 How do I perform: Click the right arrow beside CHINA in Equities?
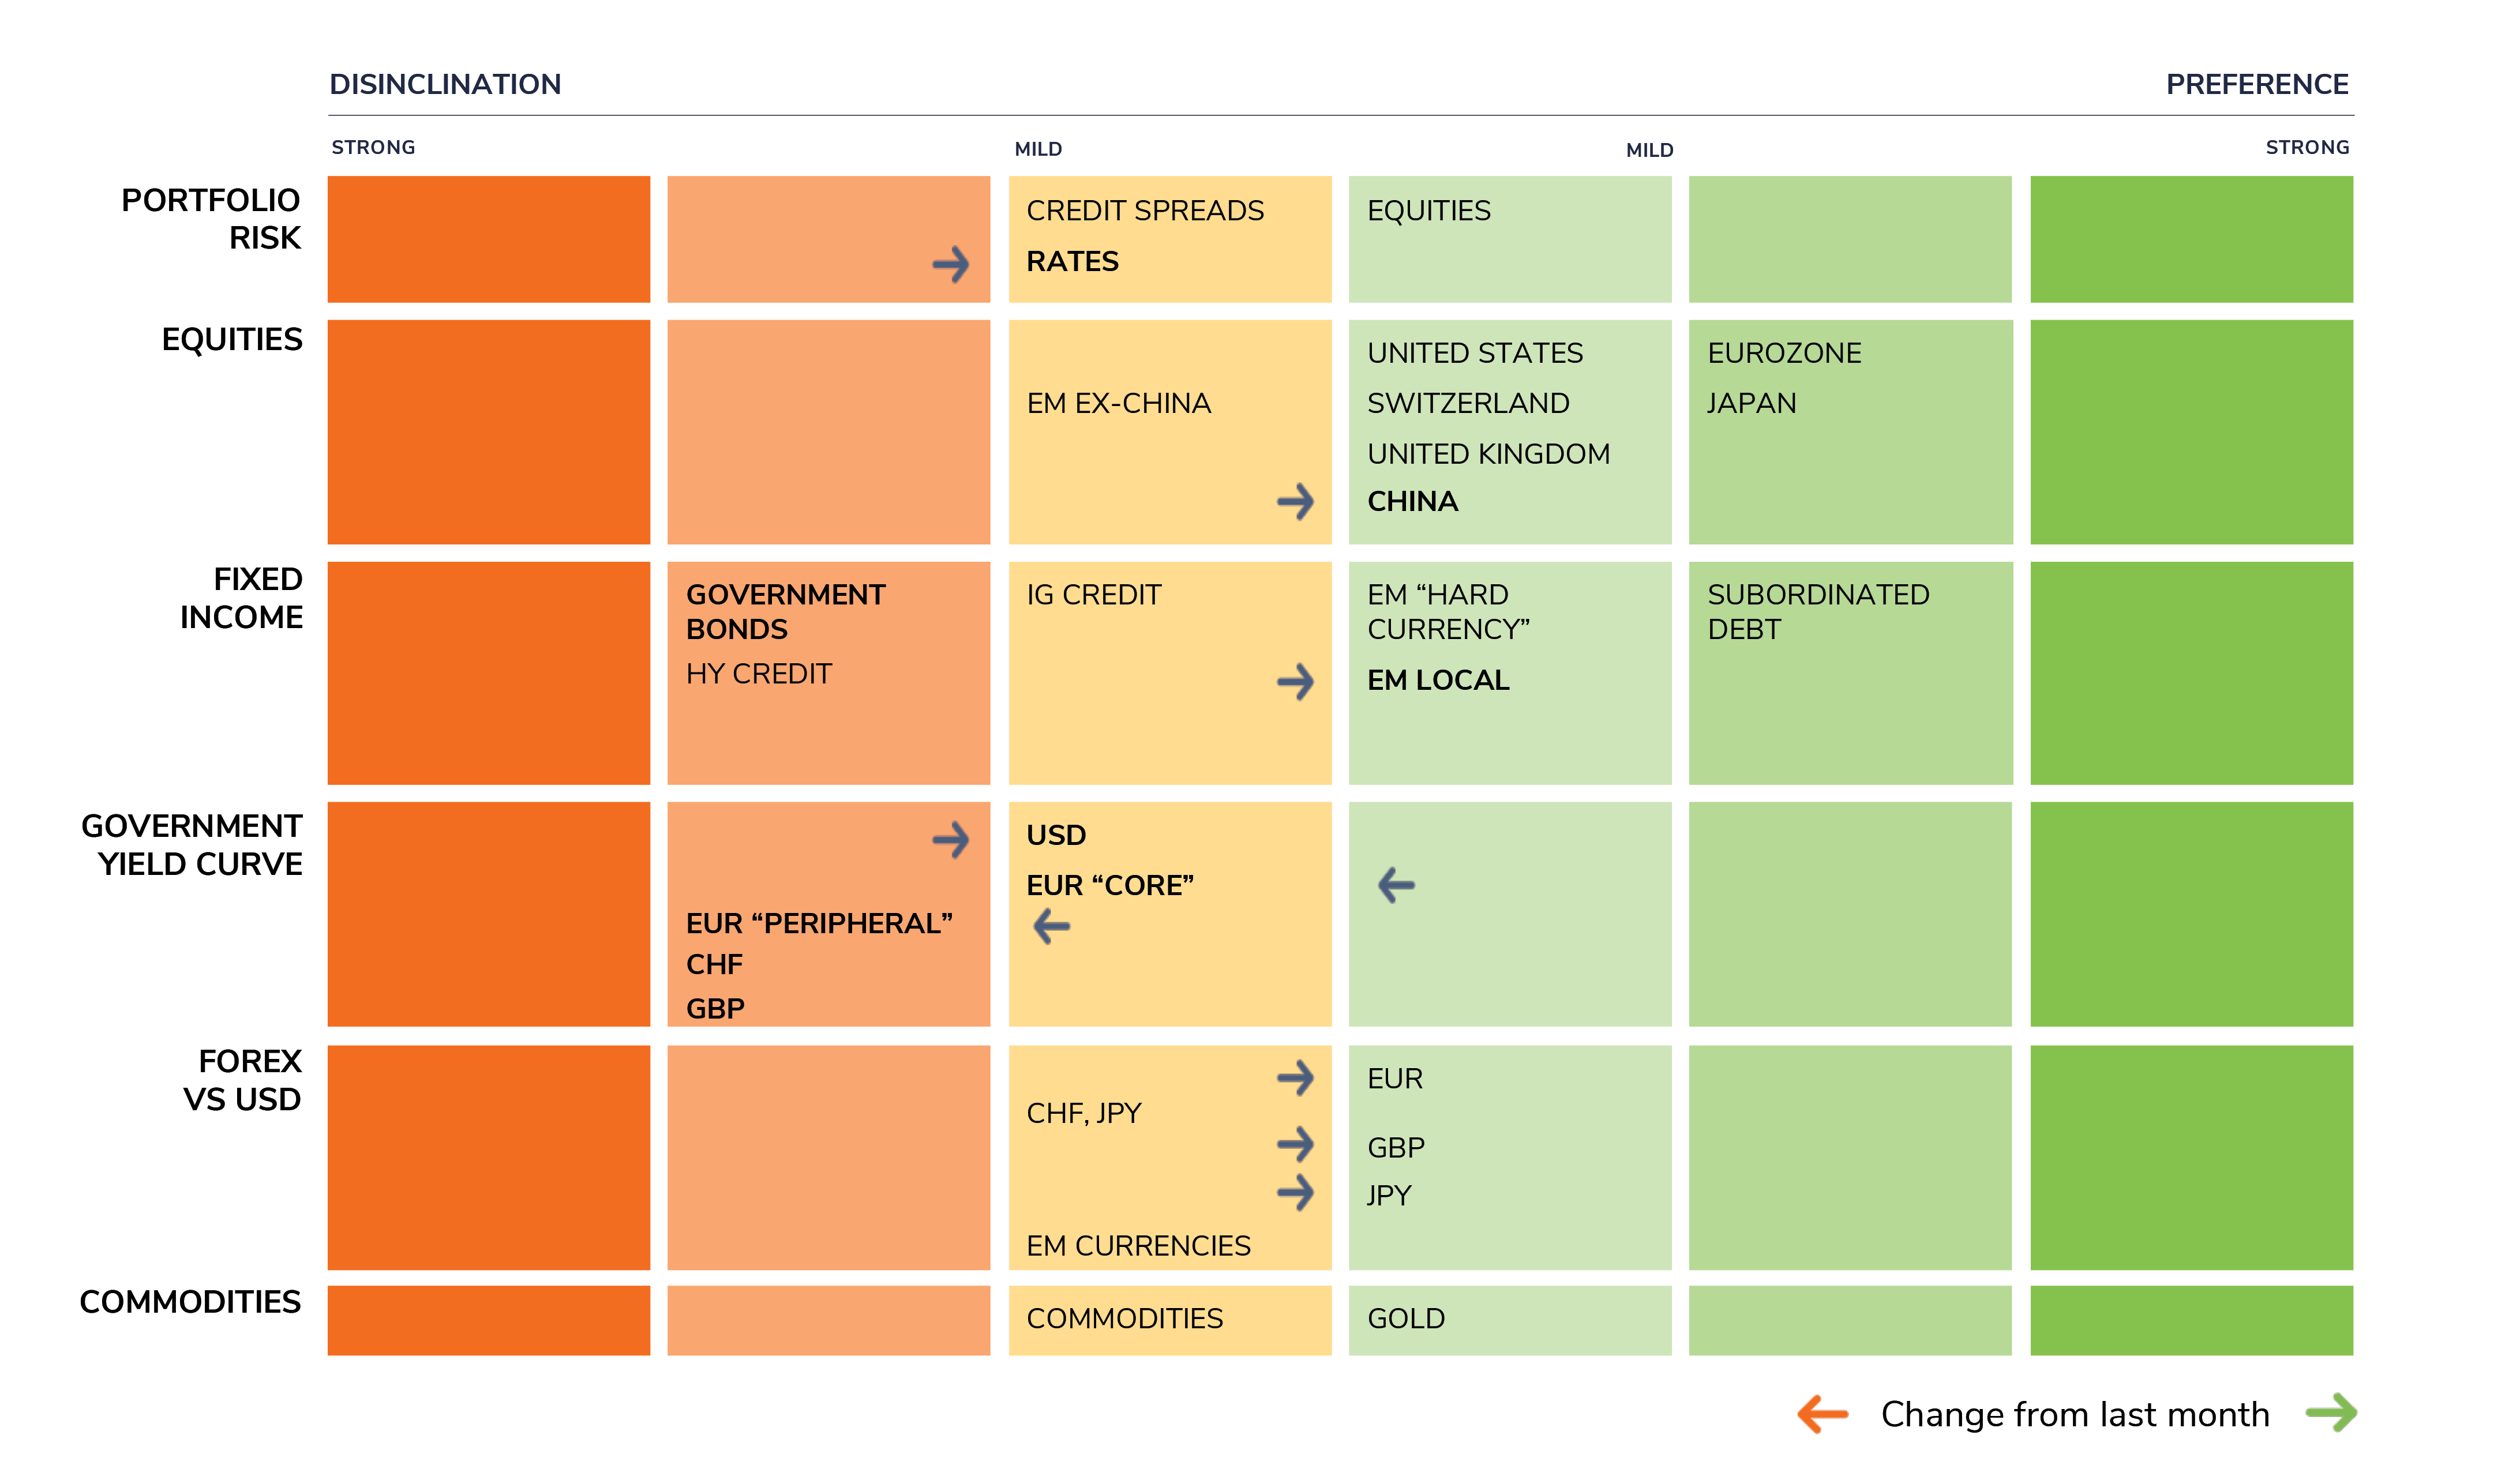tap(1295, 501)
